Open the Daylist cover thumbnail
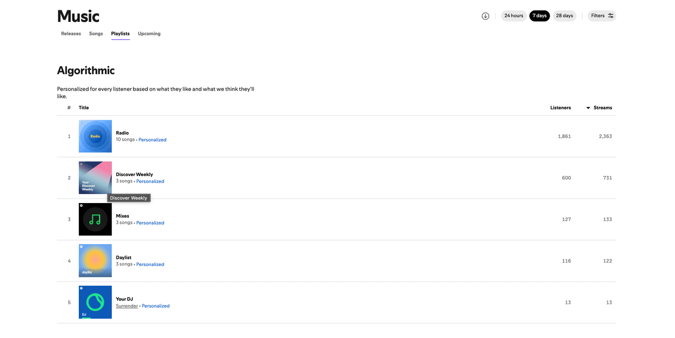Viewport: 675px width, 338px height. (x=95, y=261)
